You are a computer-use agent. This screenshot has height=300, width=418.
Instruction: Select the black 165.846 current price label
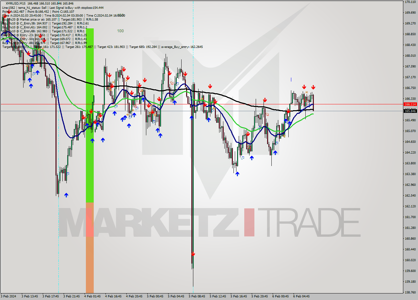[410, 111]
